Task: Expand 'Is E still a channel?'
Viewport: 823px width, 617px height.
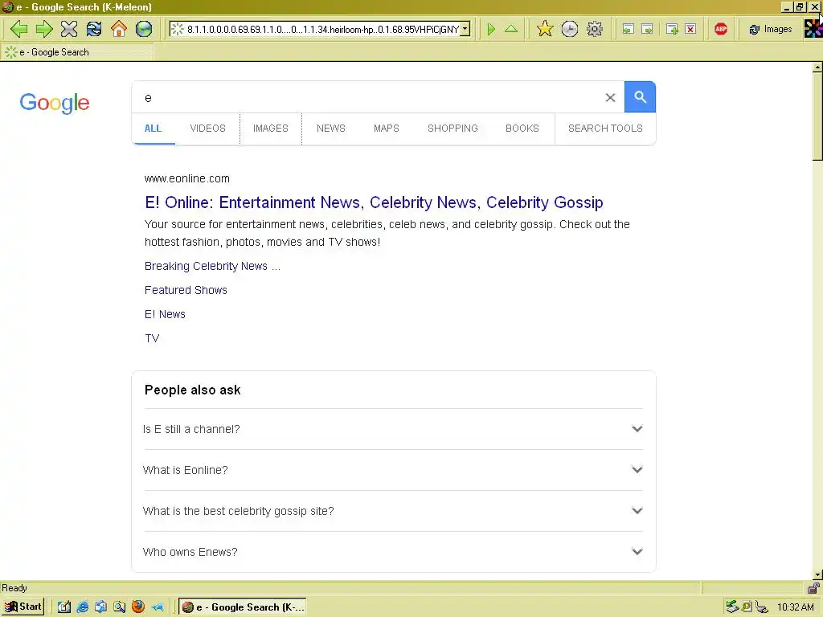Action: [394, 429]
